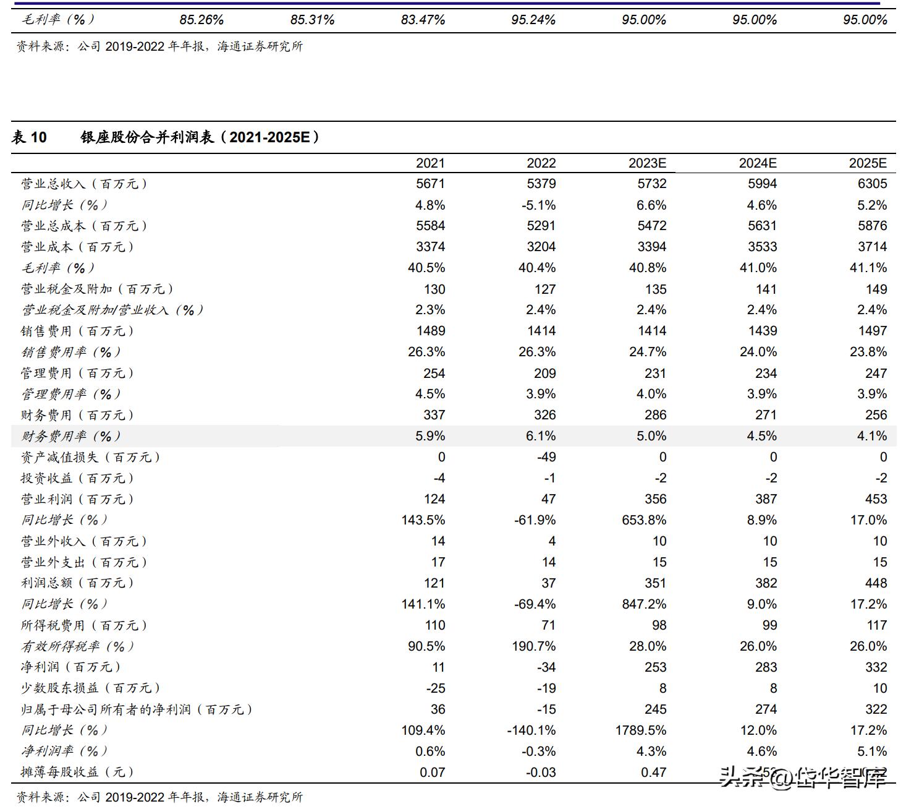Image resolution: width=906 pixels, height=809 pixels.
Task: Click the row label 营业税金及附加（百万元）
Action: 98,289
